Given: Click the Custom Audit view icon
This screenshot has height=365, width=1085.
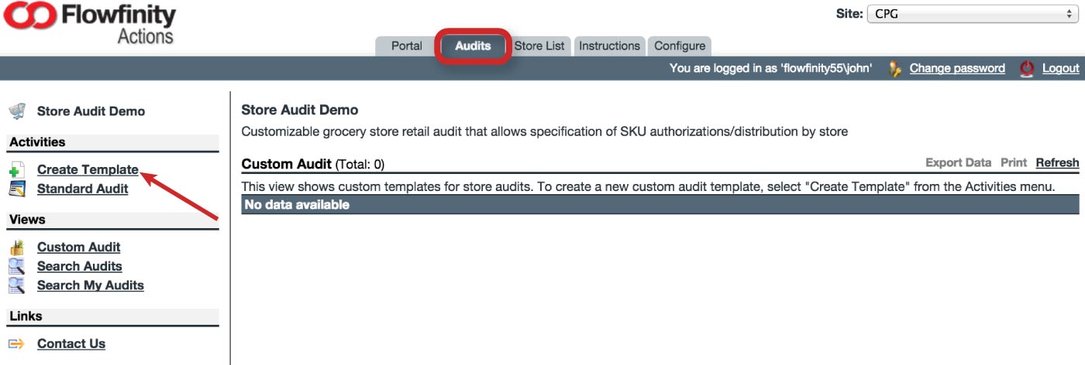Looking at the screenshot, I should [17, 247].
